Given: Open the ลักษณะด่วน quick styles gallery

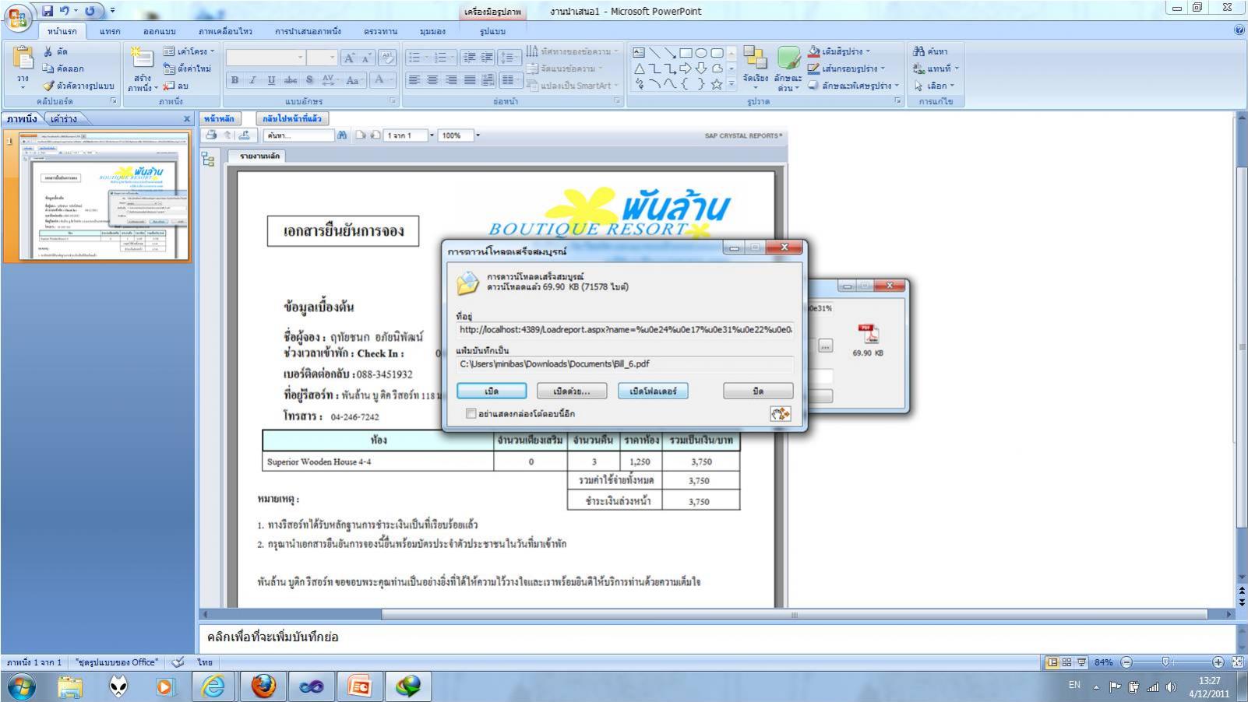Looking at the screenshot, I should point(788,68).
